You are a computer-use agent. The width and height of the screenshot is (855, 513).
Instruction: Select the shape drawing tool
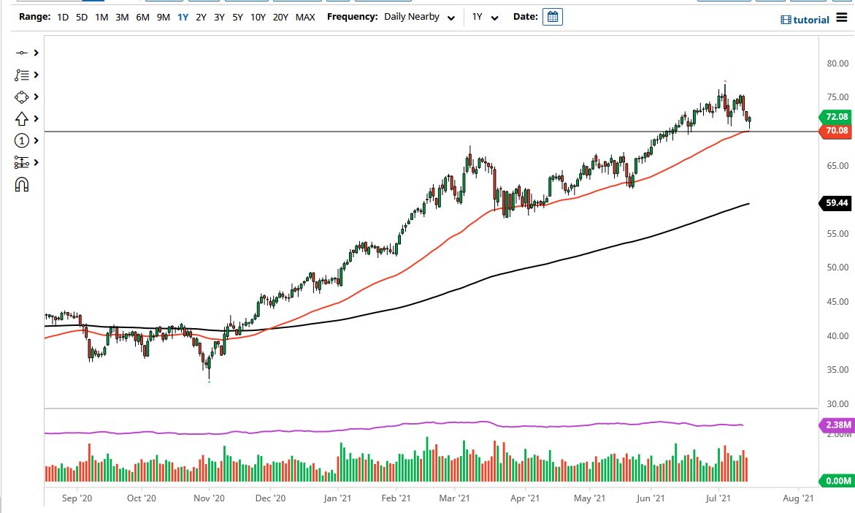pyautogui.click(x=20, y=96)
